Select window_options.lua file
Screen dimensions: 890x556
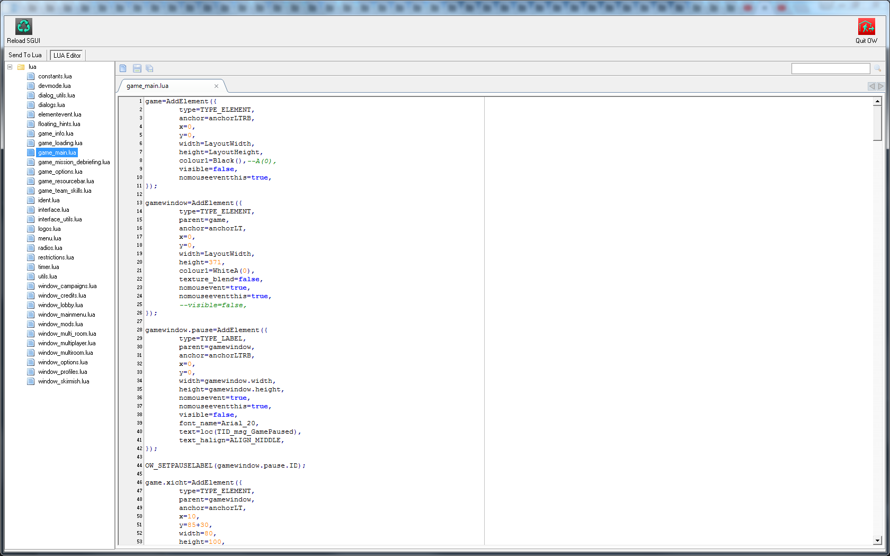click(x=63, y=362)
